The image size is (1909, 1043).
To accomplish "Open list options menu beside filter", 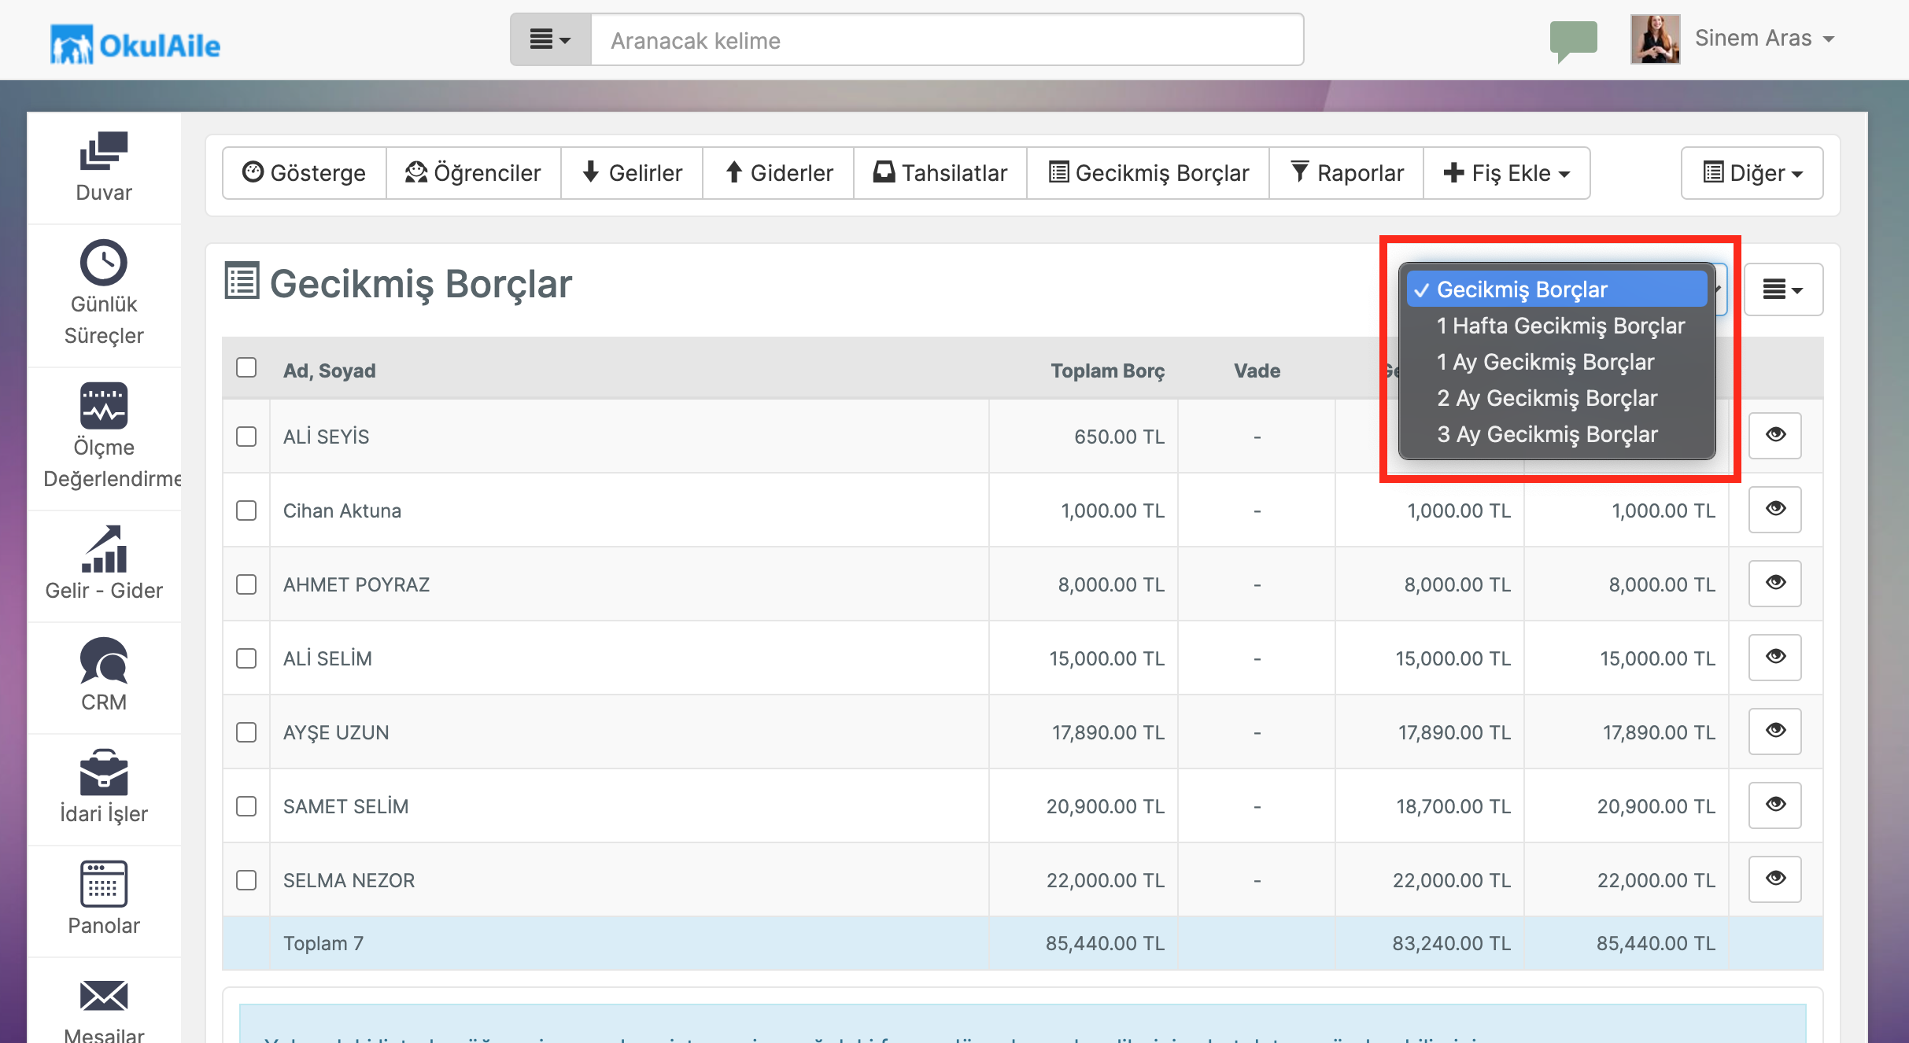I will click(1783, 289).
